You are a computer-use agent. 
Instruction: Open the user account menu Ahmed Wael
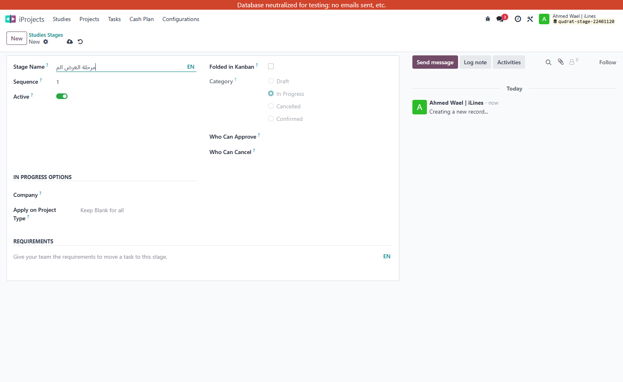click(577, 19)
